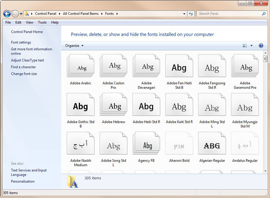Image resolution: width=270 pixels, height=198 pixels.
Task: Expand the Organize dropdown
Action: [74, 46]
